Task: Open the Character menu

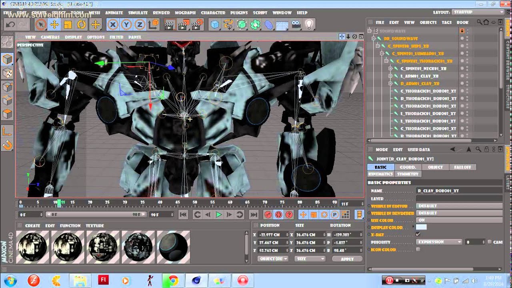Action: point(213,13)
